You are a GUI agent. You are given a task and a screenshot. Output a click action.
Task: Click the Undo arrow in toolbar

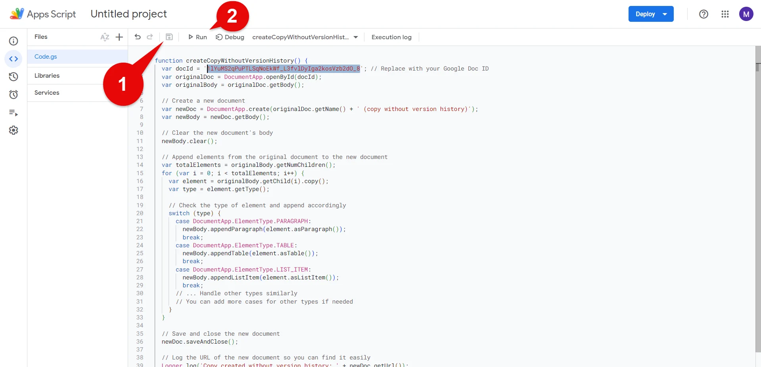click(x=138, y=37)
